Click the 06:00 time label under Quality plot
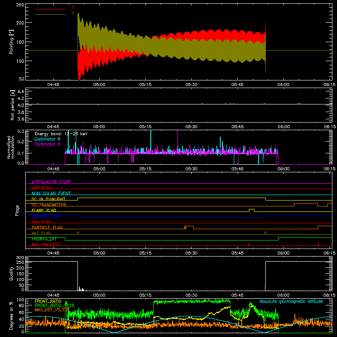 pos(283,295)
